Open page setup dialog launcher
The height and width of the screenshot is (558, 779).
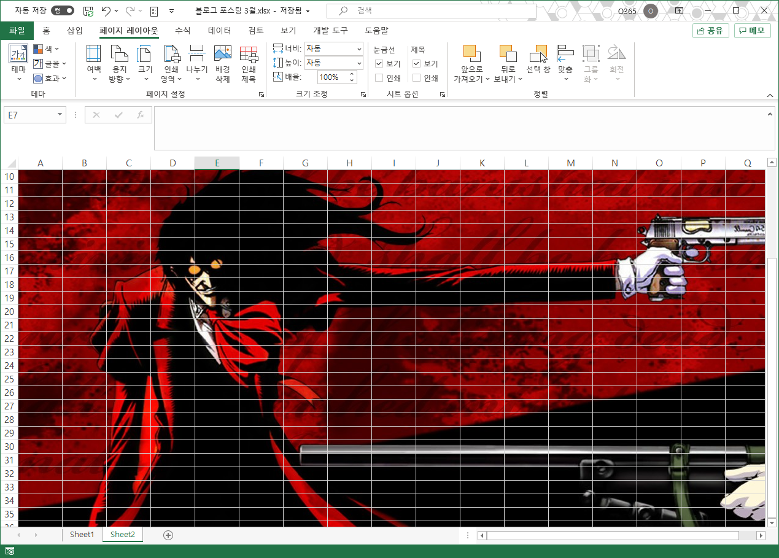(x=262, y=95)
